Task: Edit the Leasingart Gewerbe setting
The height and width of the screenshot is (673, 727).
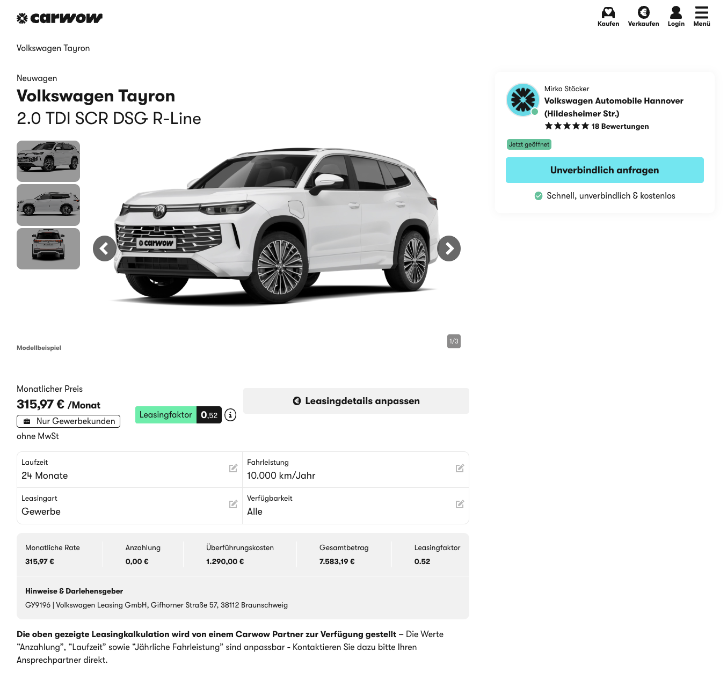Action: (x=233, y=504)
